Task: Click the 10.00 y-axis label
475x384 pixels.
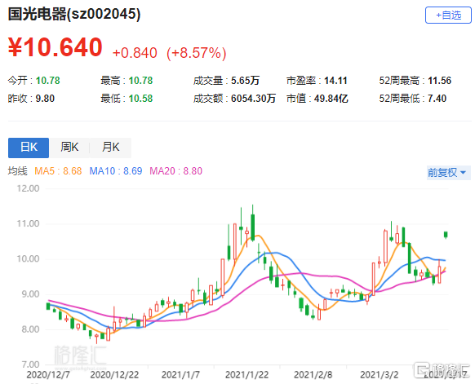Action: [28, 259]
